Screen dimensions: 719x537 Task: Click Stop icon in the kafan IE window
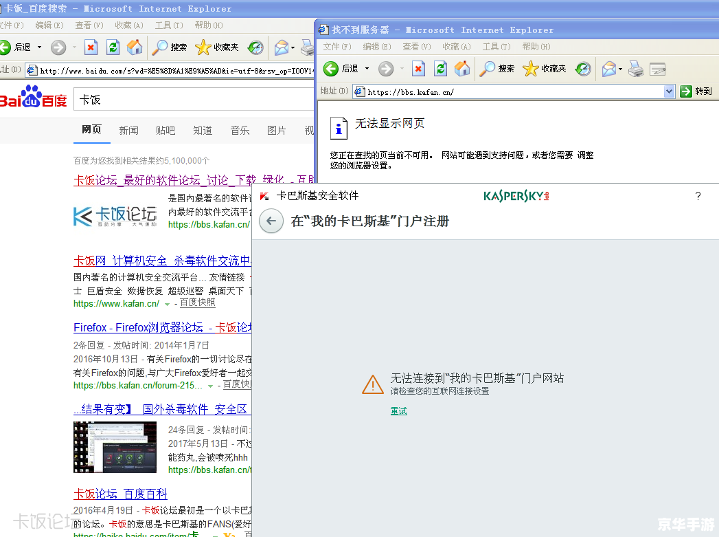[418, 69]
